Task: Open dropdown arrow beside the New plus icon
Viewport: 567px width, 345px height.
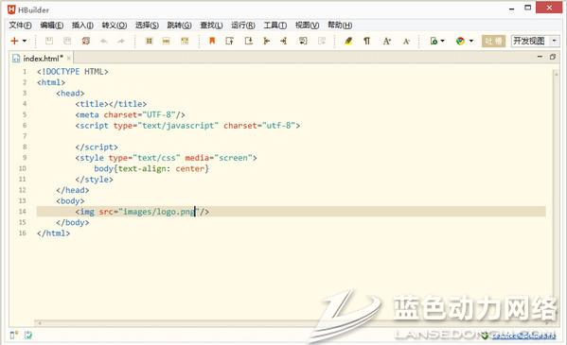Action: click(x=25, y=41)
